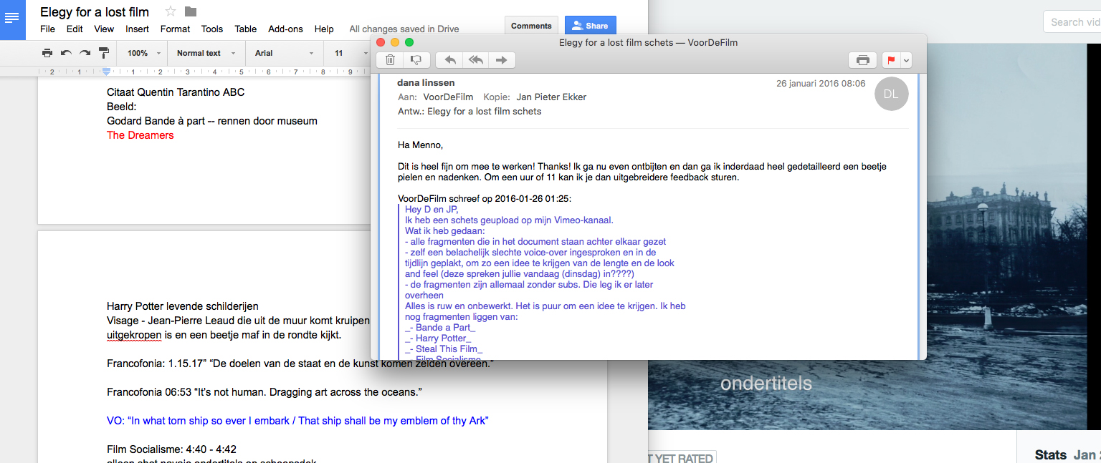This screenshot has height=463, width=1101.
Task: Print the email from Mail toolbar
Action: (x=863, y=60)
